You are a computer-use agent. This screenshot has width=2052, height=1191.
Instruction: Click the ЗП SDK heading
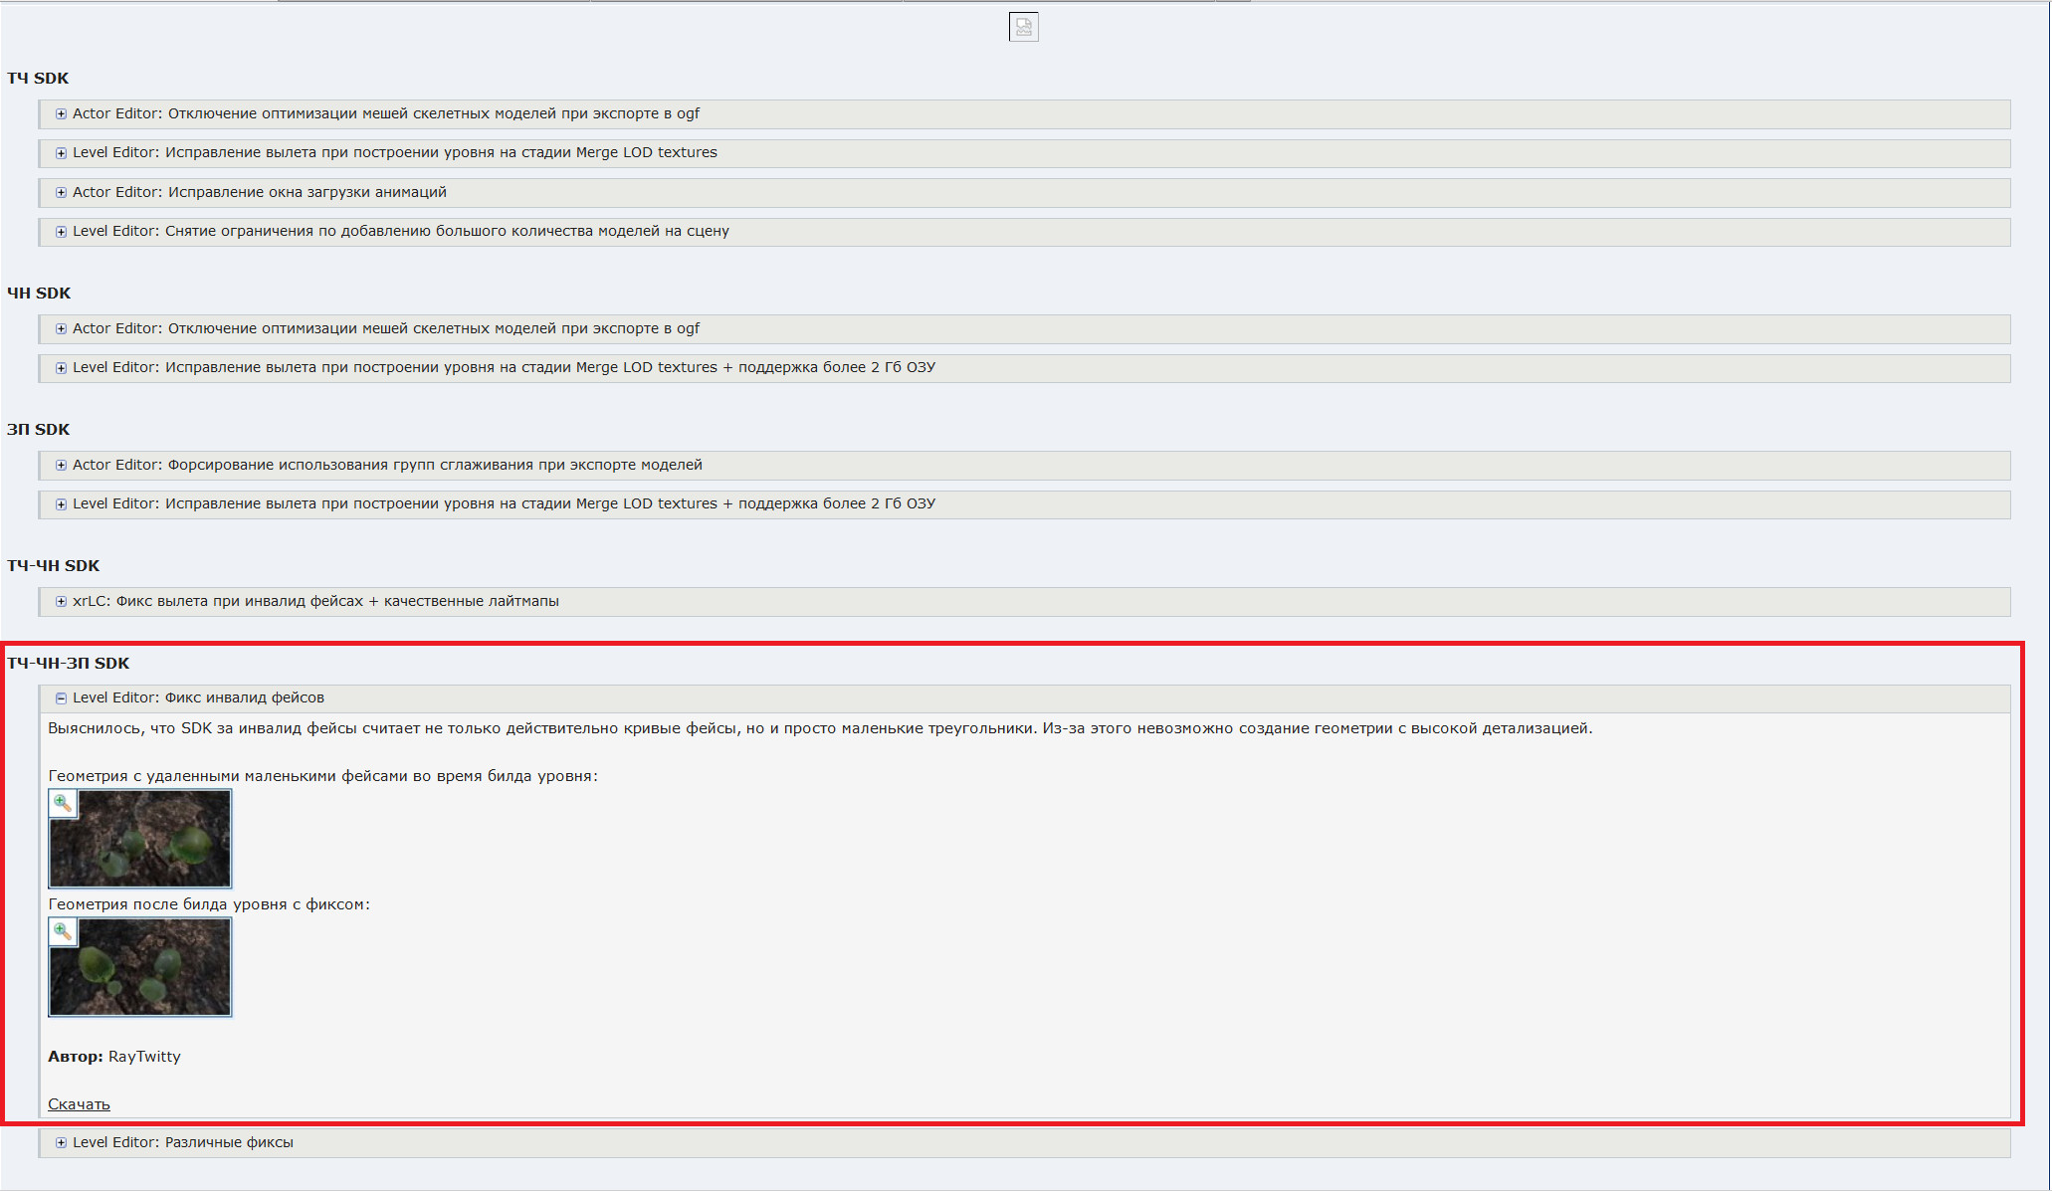(x=38, y=429)
